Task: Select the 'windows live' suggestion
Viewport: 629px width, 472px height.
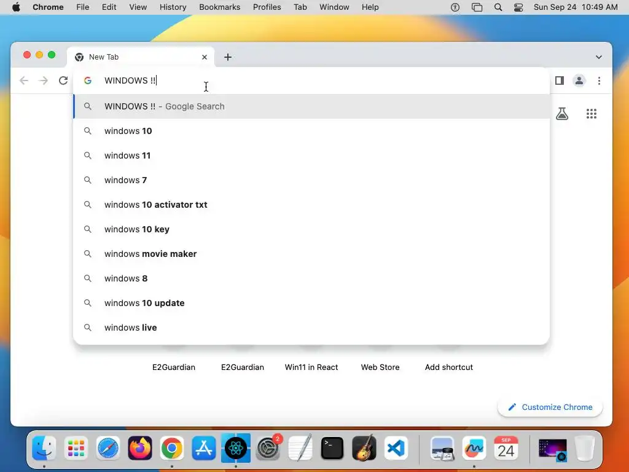Action: click(x=311, y=328)
